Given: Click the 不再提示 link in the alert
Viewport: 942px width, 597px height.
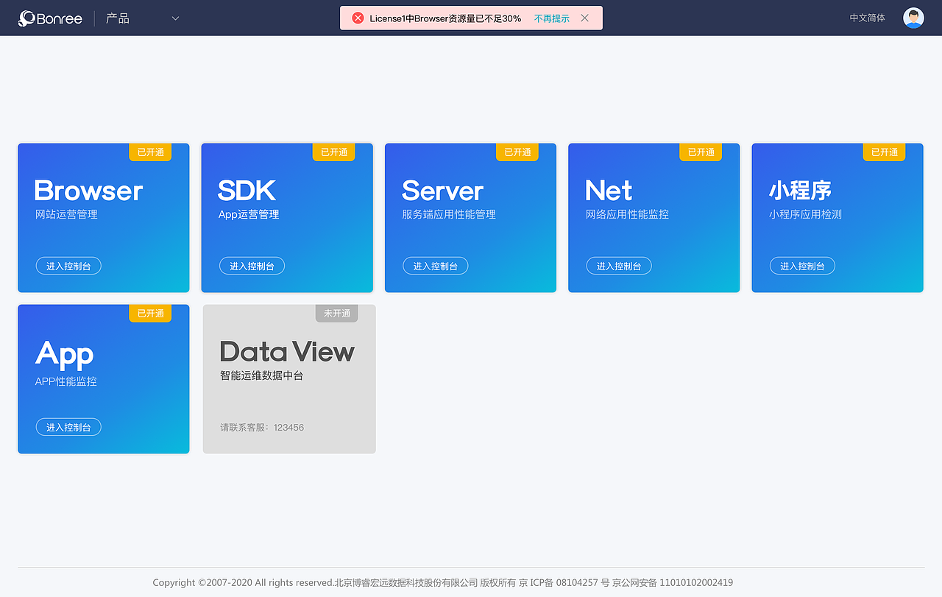Looking at the screenshot, I should coord(552,18).
